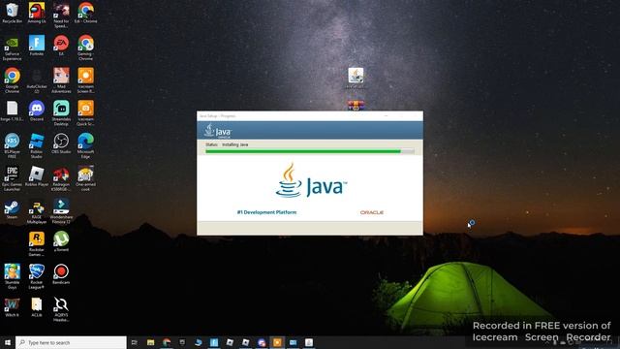
Task: Open the Bandicam desktop shortcut
Action: point(61,273)
